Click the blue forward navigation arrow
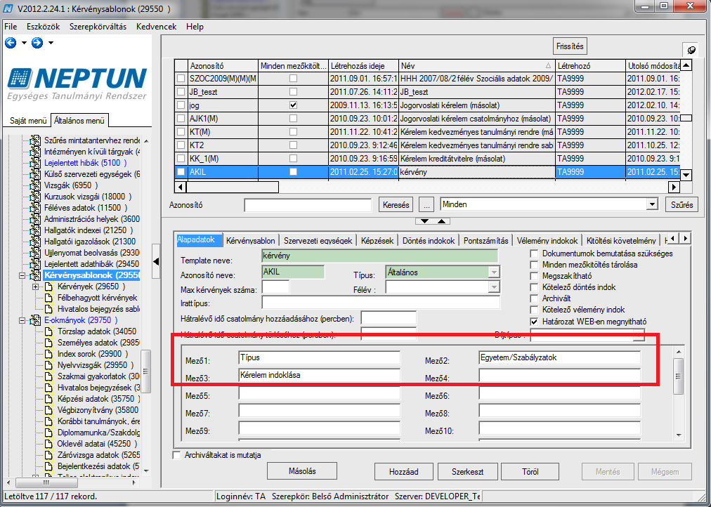 point(37,43)
